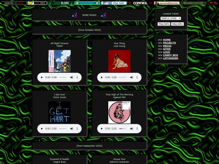The height and width of the screenshot is (164, 219).
Task: Click the CHANGE THEME label
Action: click(171, 14)
